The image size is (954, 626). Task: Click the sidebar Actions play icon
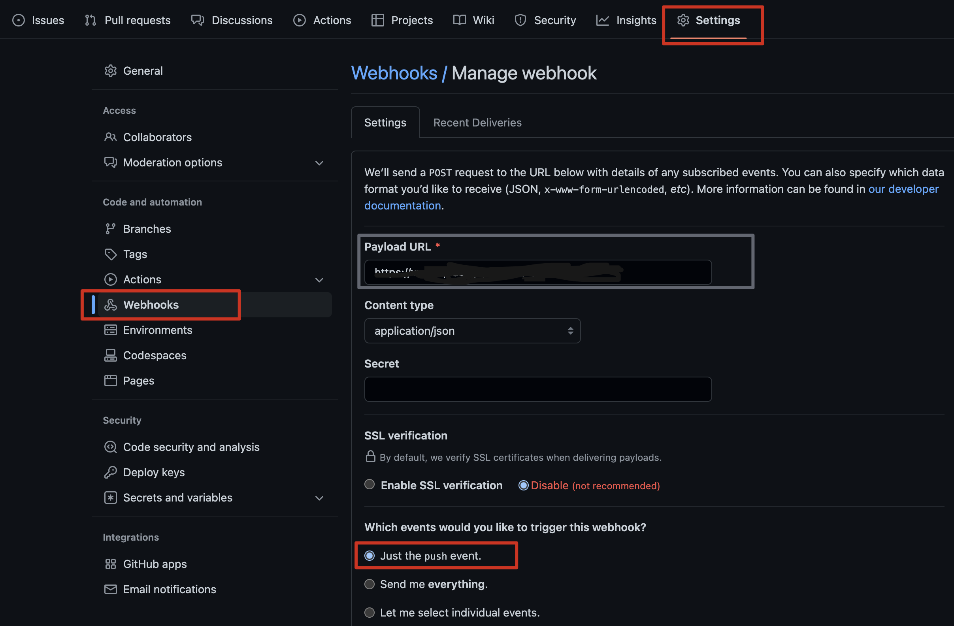(x=111, y=279)
